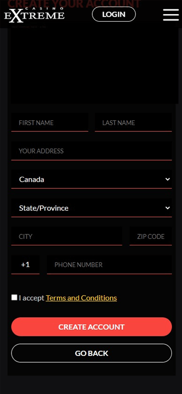The image size is (182, 394).
Task: Click the chevron arrow beside State/Province
Action: click(167, 208)
